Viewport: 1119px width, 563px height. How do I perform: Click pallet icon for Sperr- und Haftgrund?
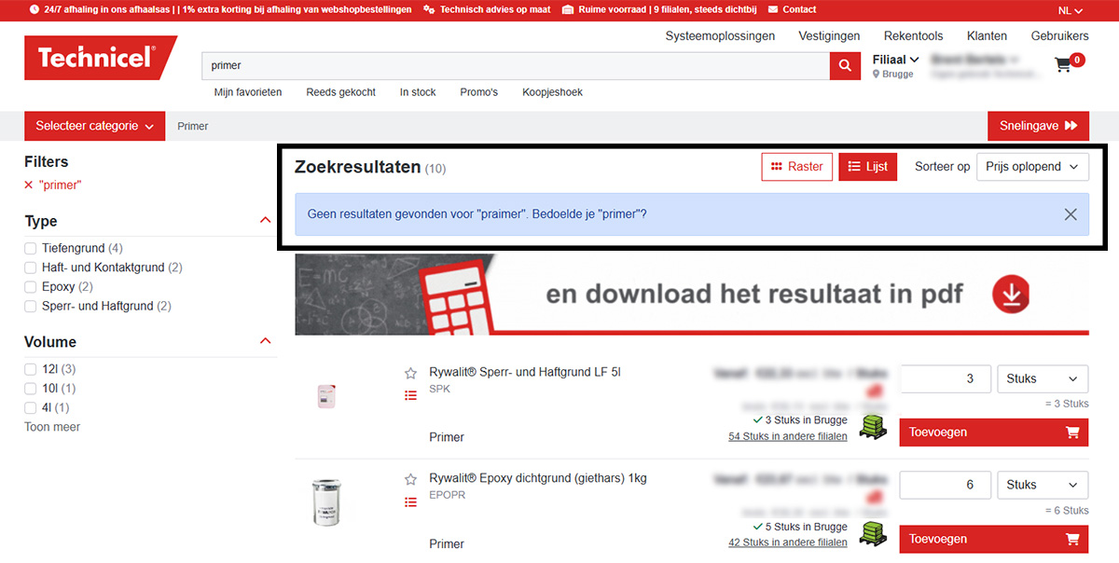(873, 428)
